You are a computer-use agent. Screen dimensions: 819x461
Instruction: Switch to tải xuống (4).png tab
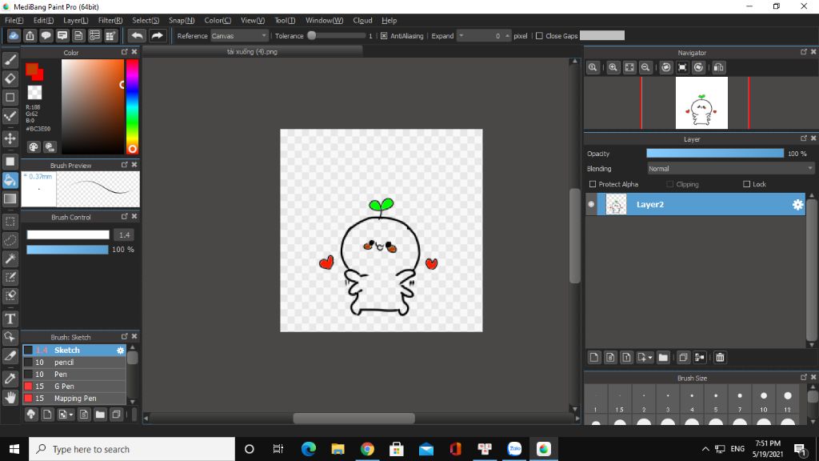(x=252, y=52)
